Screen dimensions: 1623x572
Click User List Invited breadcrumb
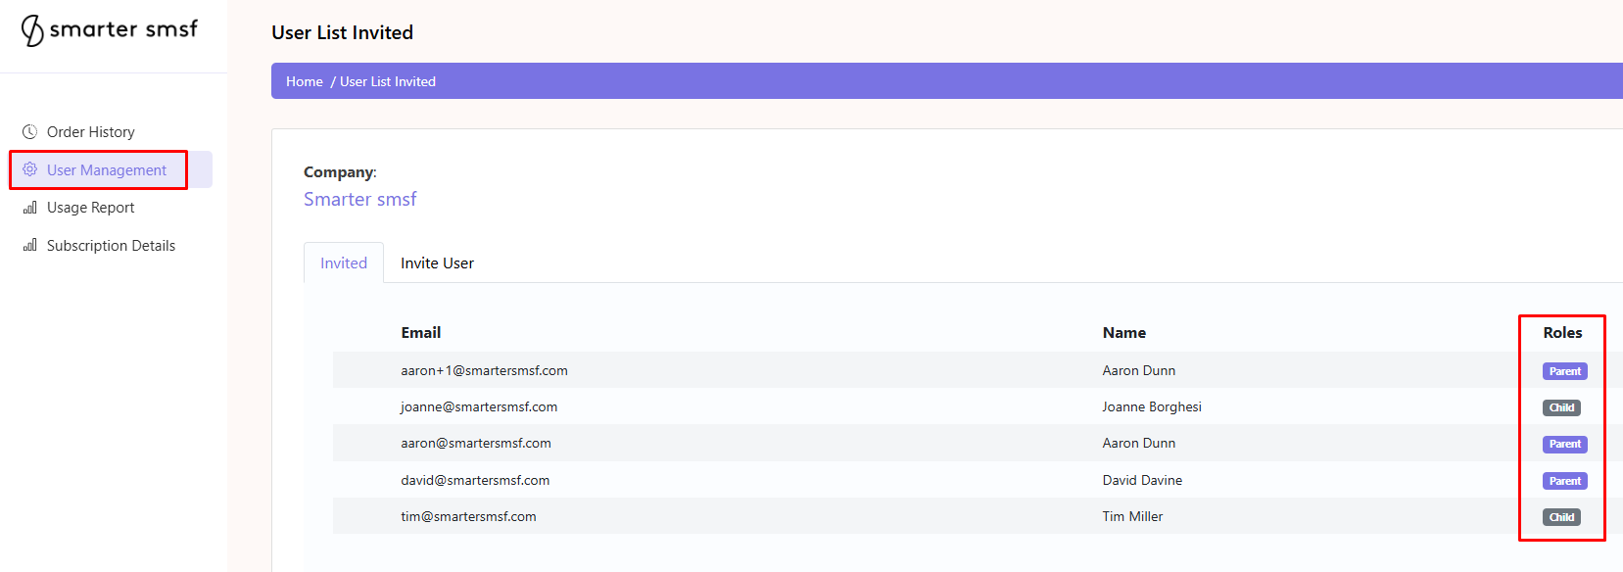[388, 81]
